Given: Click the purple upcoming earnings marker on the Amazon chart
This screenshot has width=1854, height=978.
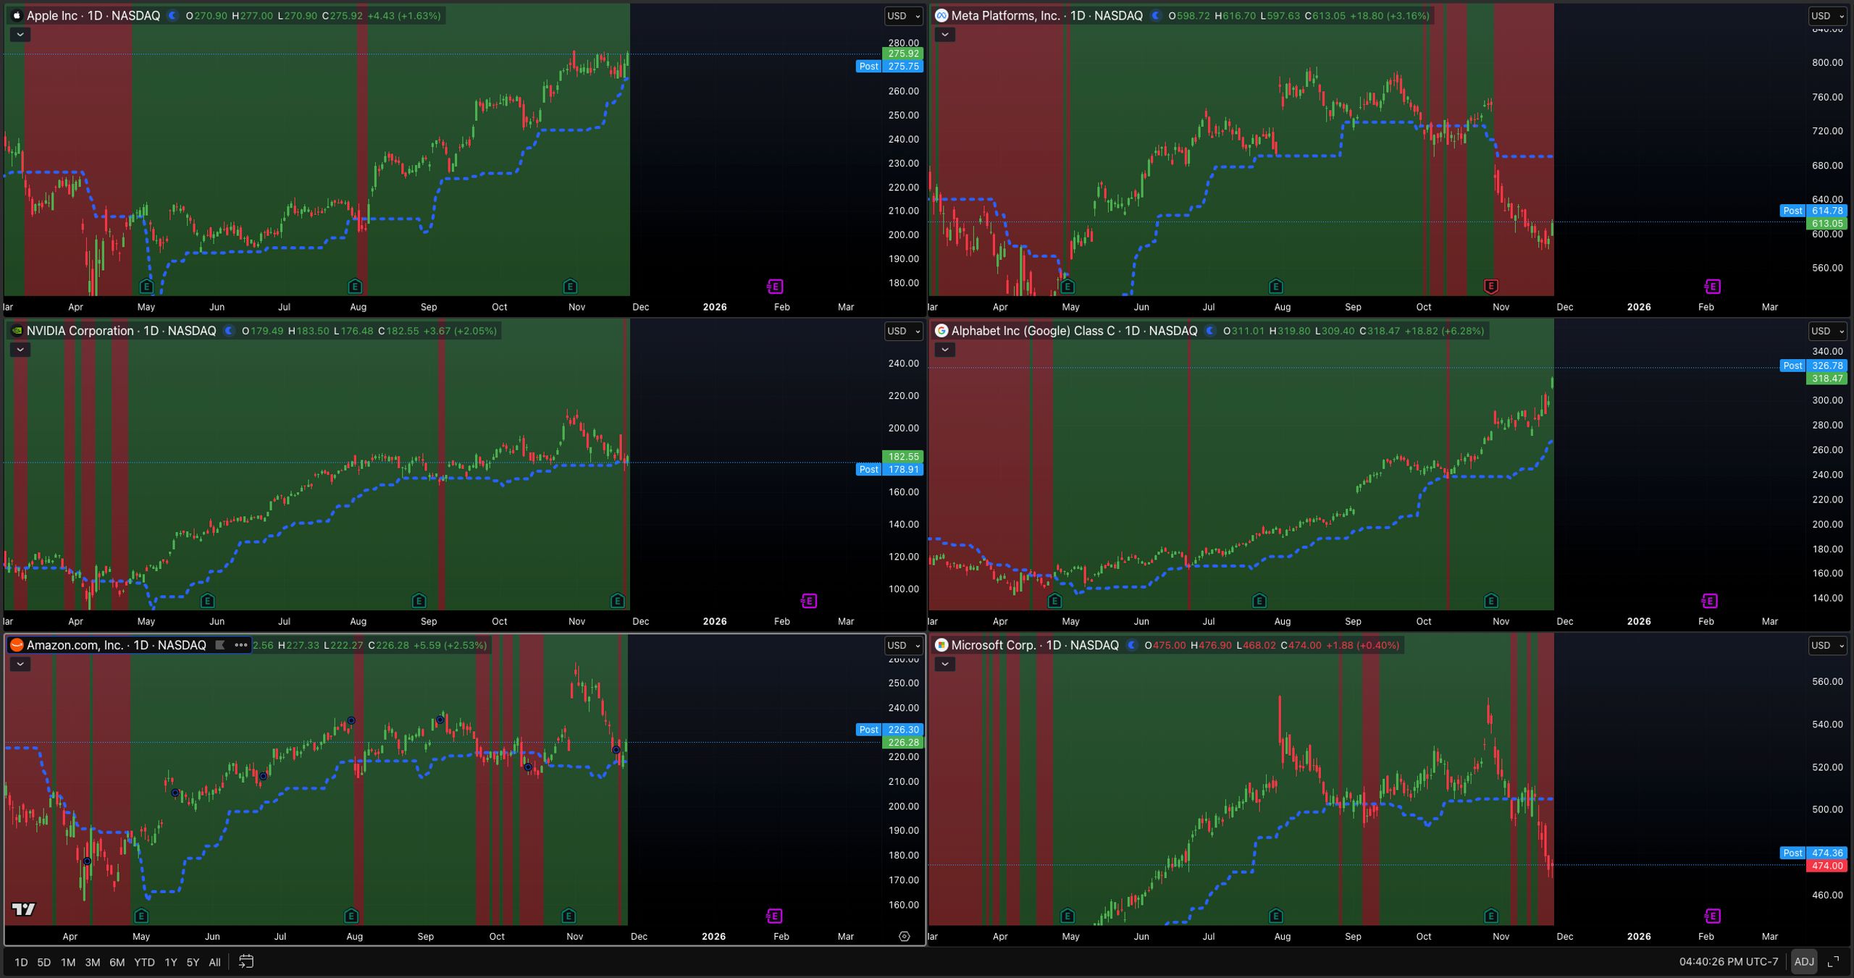Looking at the screenshot, I should [774, 916].
